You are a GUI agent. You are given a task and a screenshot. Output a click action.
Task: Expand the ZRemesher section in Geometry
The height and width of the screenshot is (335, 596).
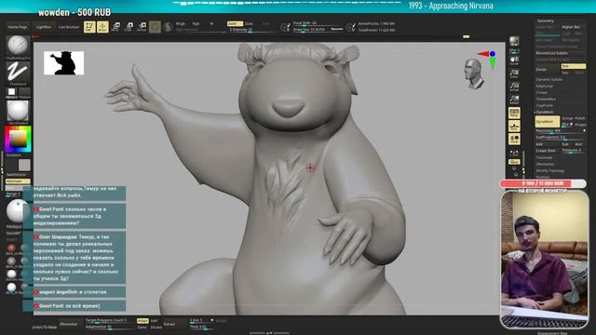545,165
